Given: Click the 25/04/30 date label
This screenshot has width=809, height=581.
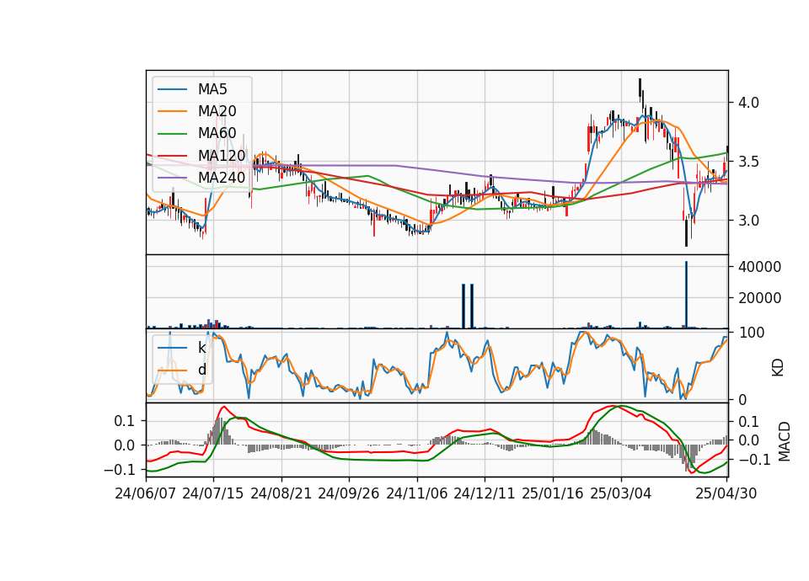Looking at the screenshot, I should tap(726, 493).
